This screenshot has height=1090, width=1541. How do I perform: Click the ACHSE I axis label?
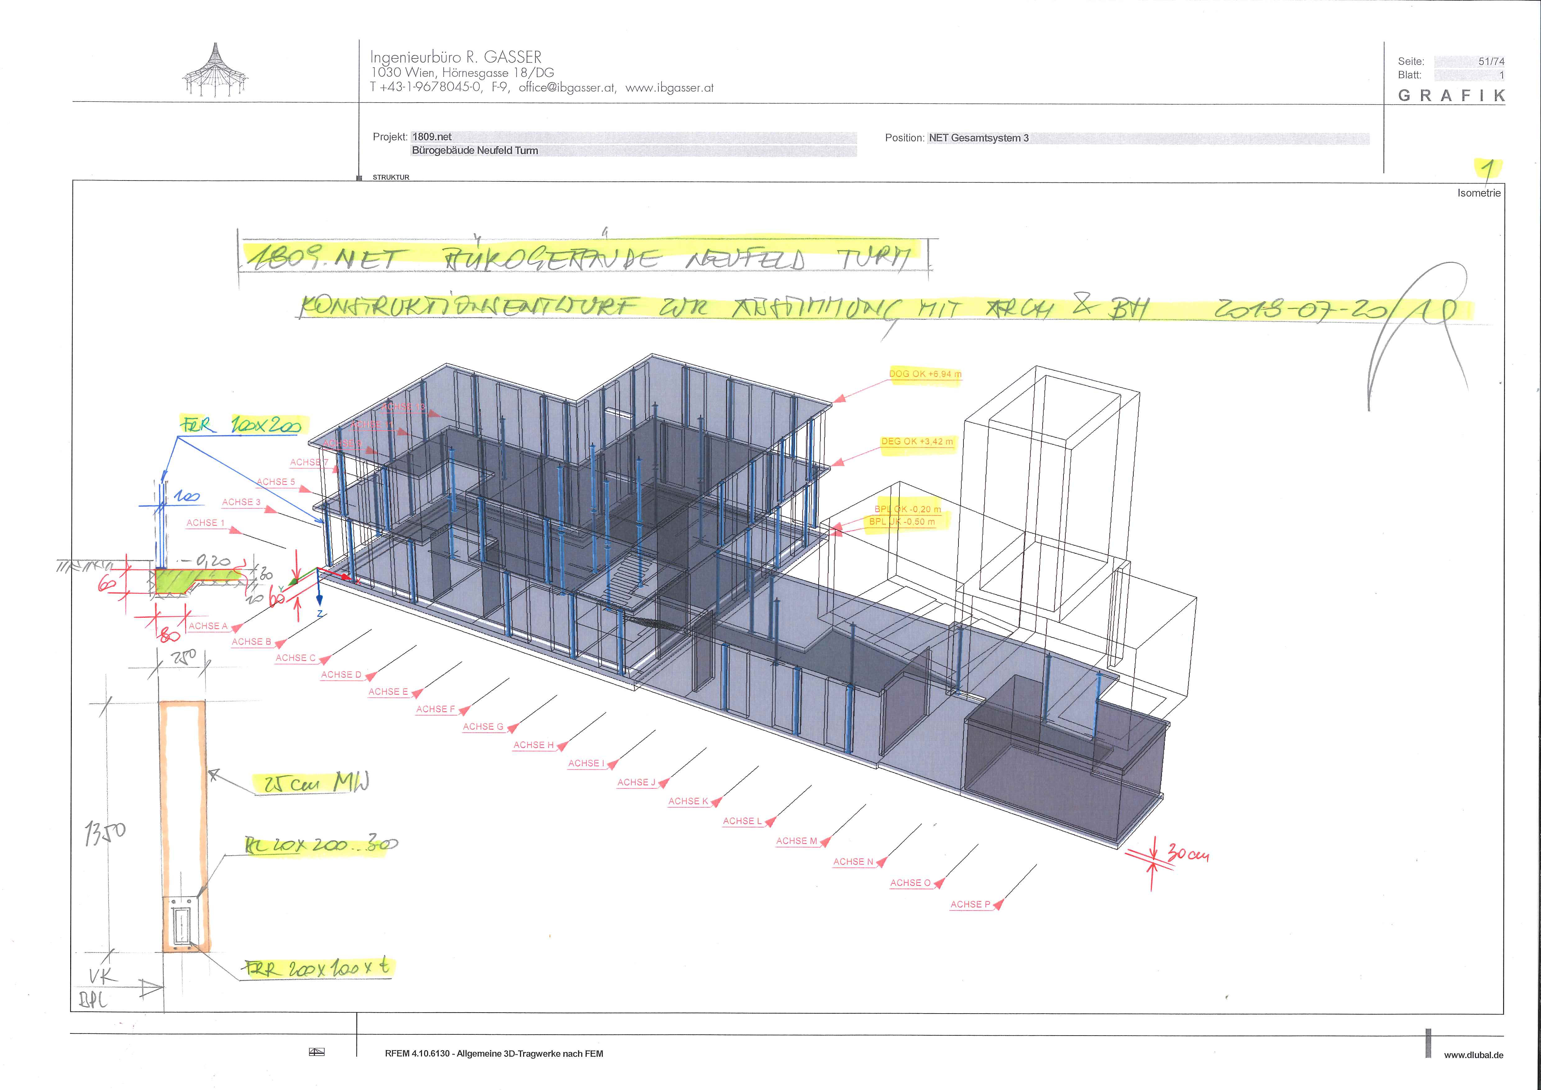[586, 764]
